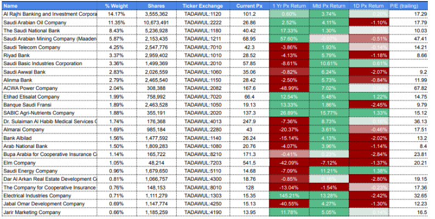Select ticker TADAWUL:4190
The height and width of the screenshot is (219, 435).
tap(203, 212)
